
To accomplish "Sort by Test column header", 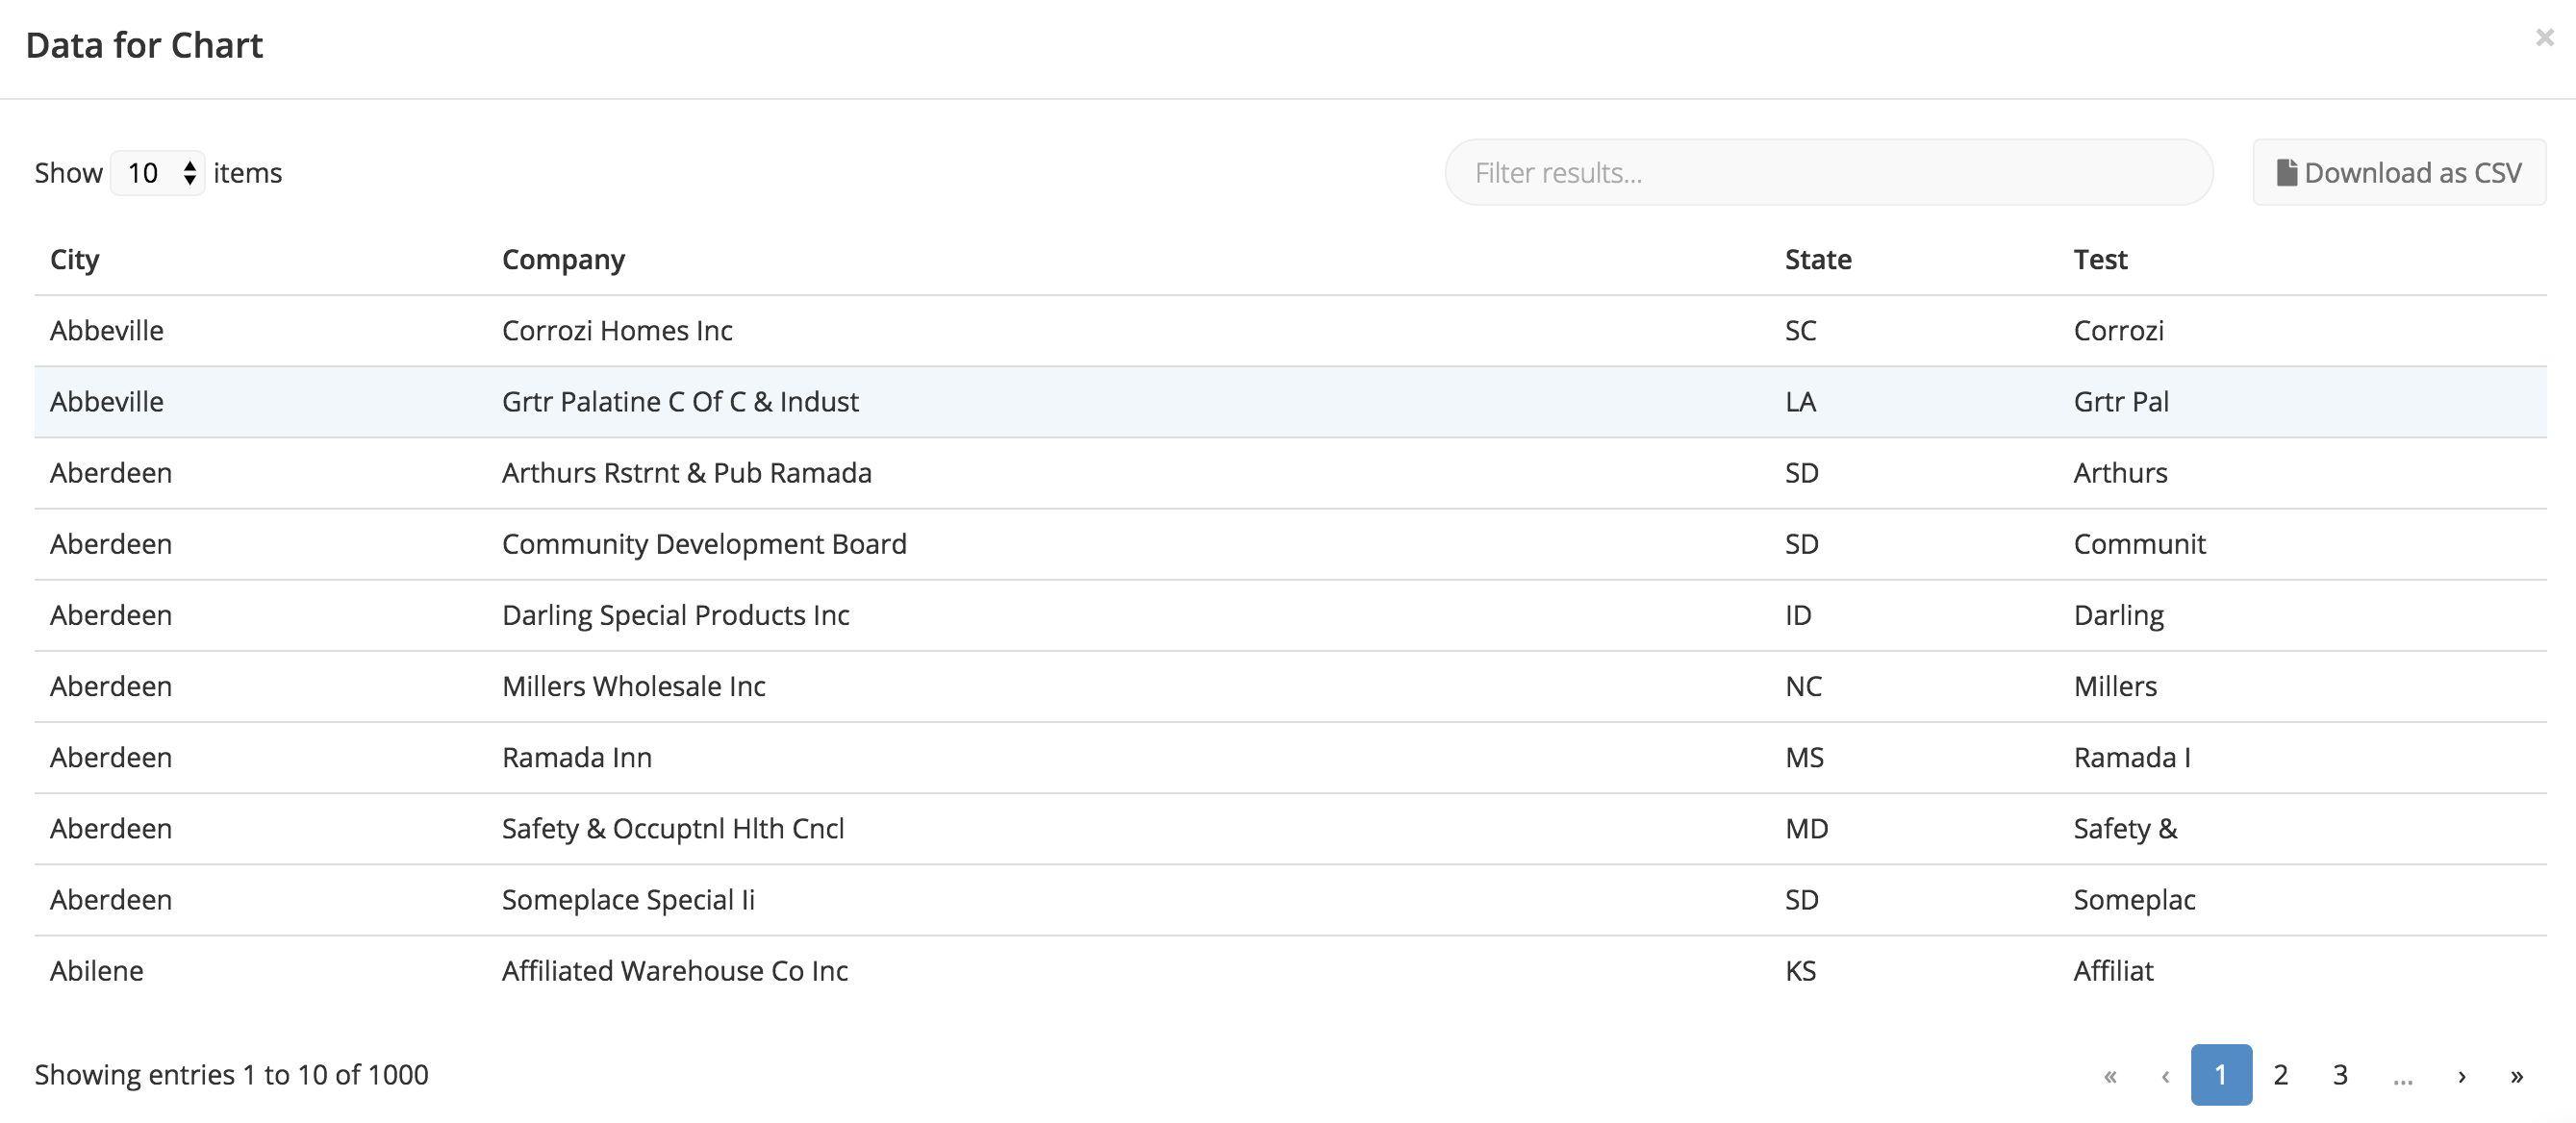I will (x=2100, y=260).
